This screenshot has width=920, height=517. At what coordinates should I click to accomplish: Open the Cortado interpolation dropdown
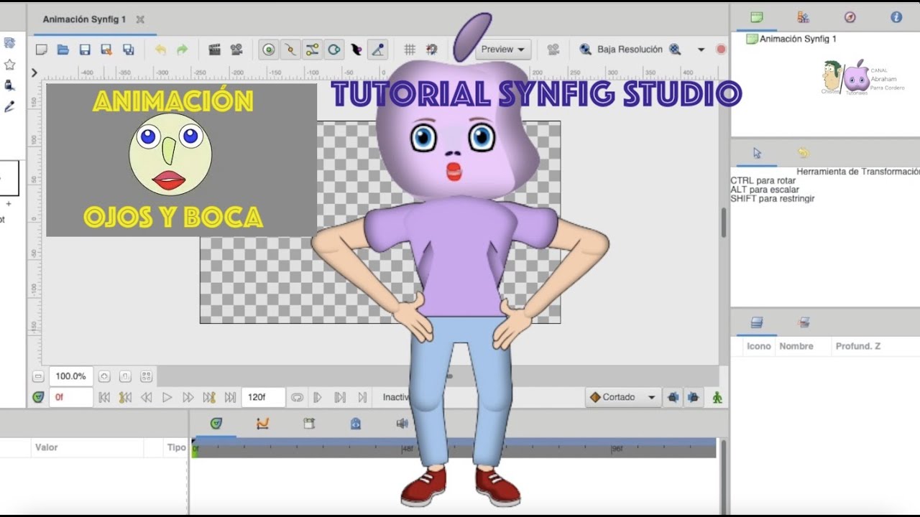pyautogui.click(x=622, y=397)
